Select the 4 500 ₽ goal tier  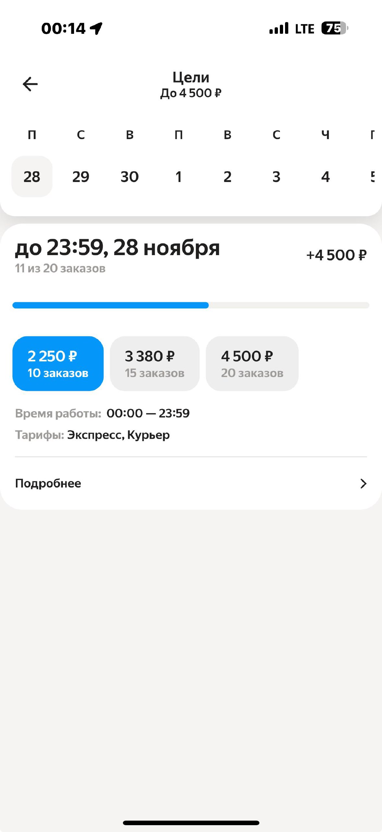pyautogui.click(x=252, y=363)
